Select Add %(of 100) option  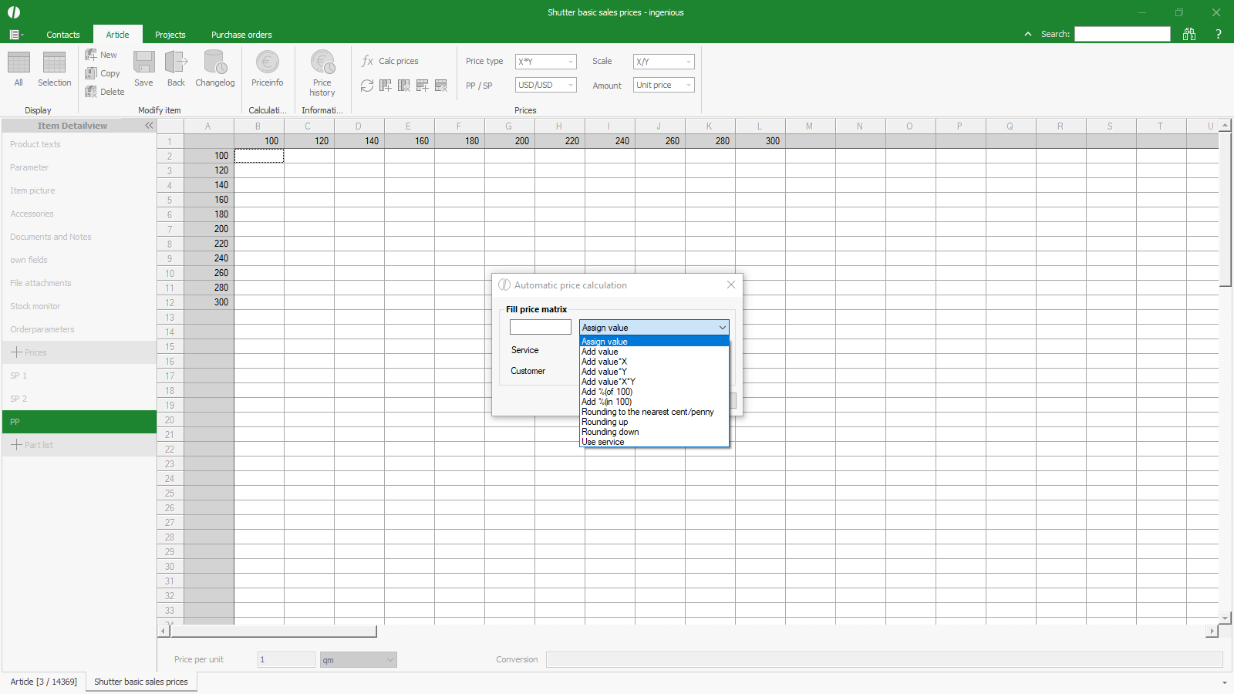click(607, 392)
